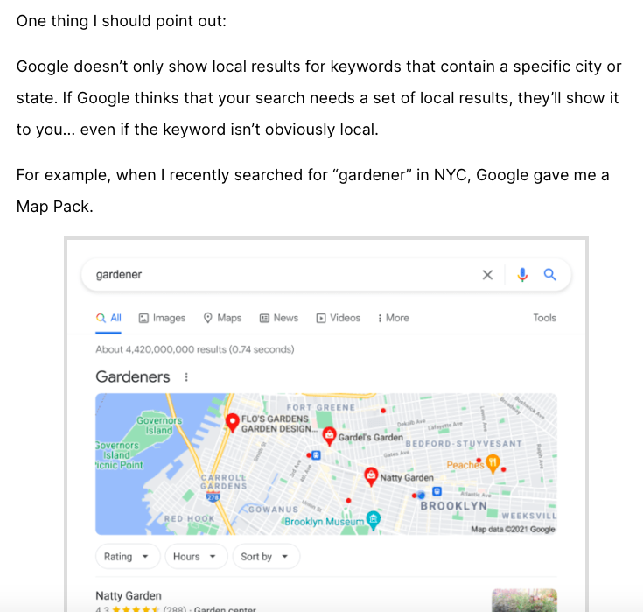Clear the search box with the X icon

point(487,275)
